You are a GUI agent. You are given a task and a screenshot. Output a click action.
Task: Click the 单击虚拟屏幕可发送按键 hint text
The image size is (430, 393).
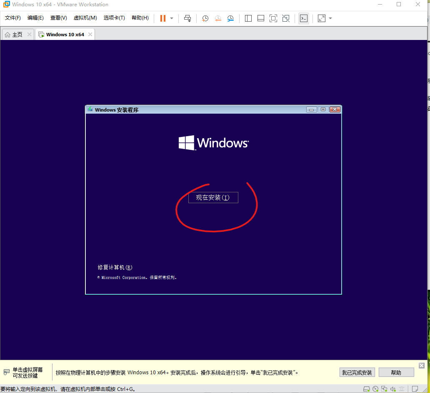tap(27, 373)
